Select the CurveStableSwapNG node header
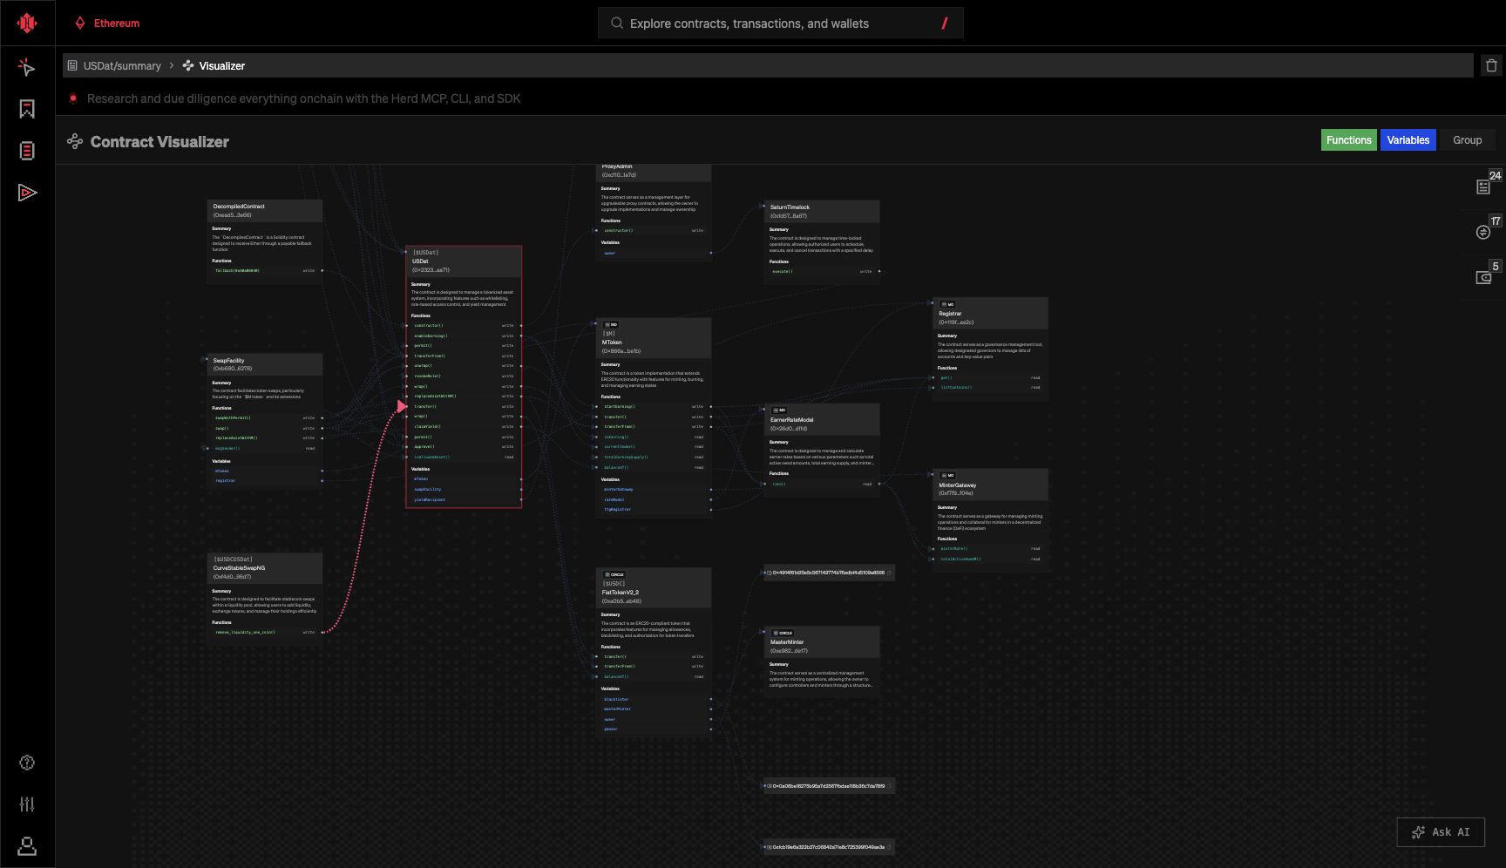 (x=265, y=567)
